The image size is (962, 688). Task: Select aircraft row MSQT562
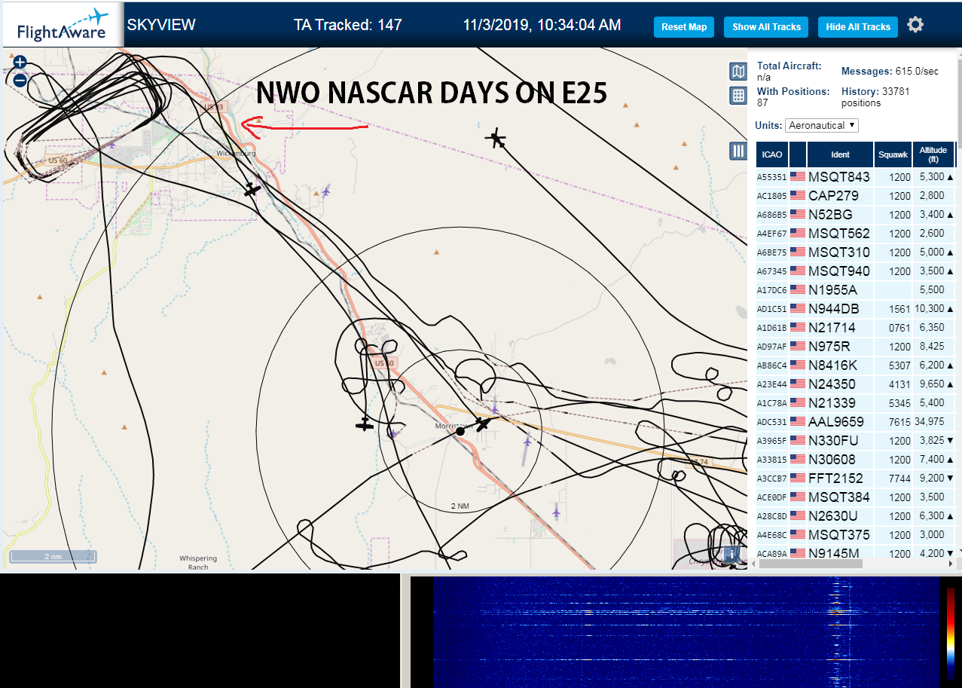tap(856, 234)
